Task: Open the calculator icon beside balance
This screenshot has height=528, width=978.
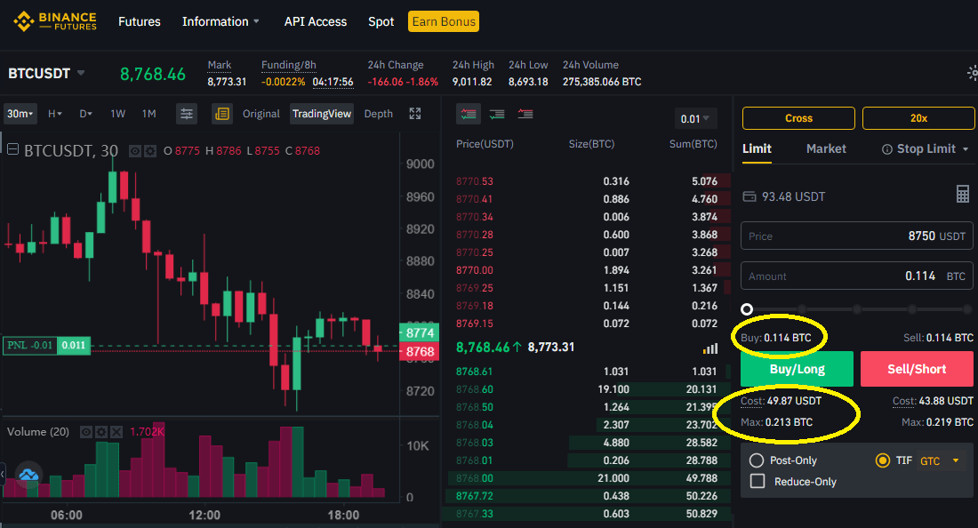Action: tap(963, 194)
